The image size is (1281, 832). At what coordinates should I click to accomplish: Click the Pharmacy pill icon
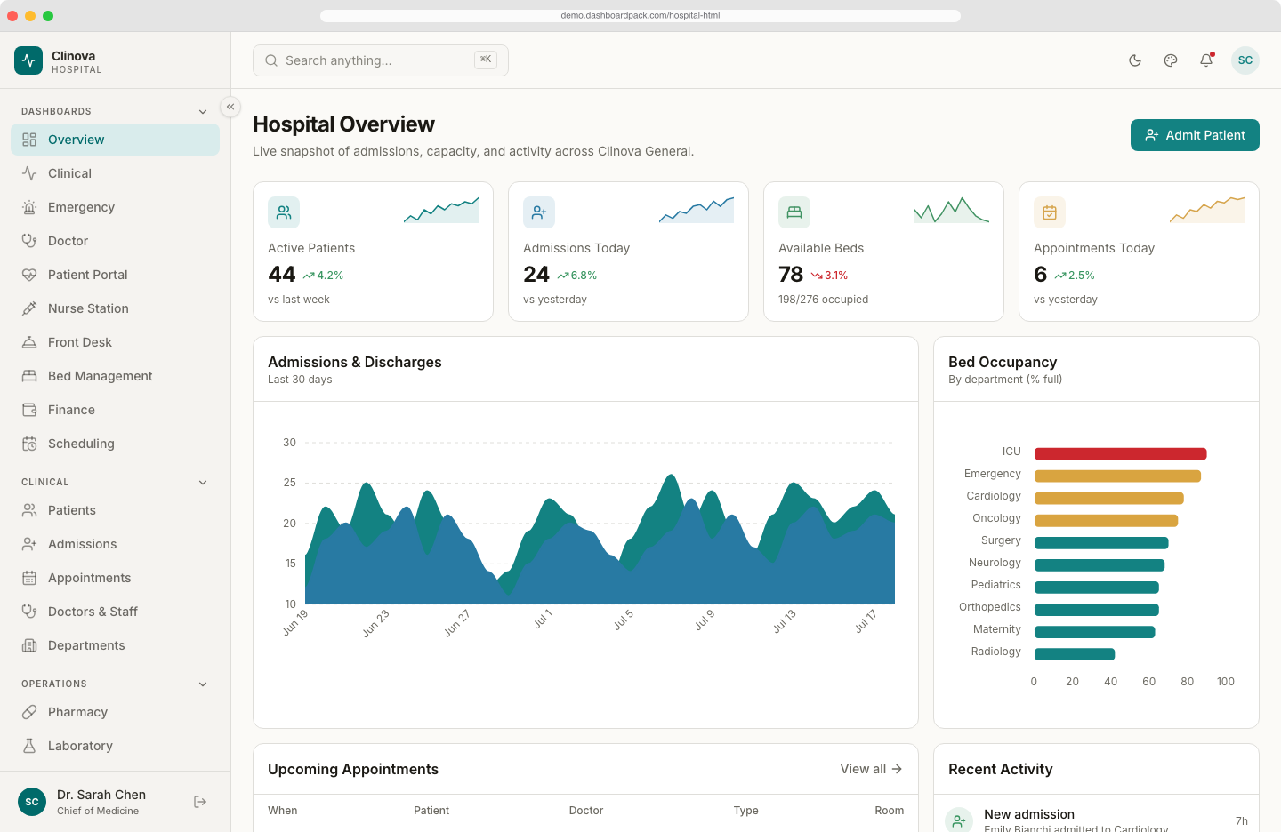(x=29, y=712)
